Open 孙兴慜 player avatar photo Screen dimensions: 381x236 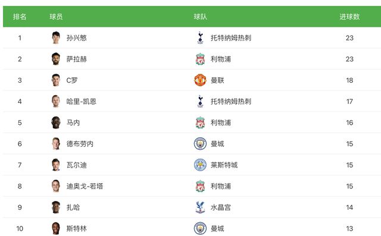click(x=56, y=38)
